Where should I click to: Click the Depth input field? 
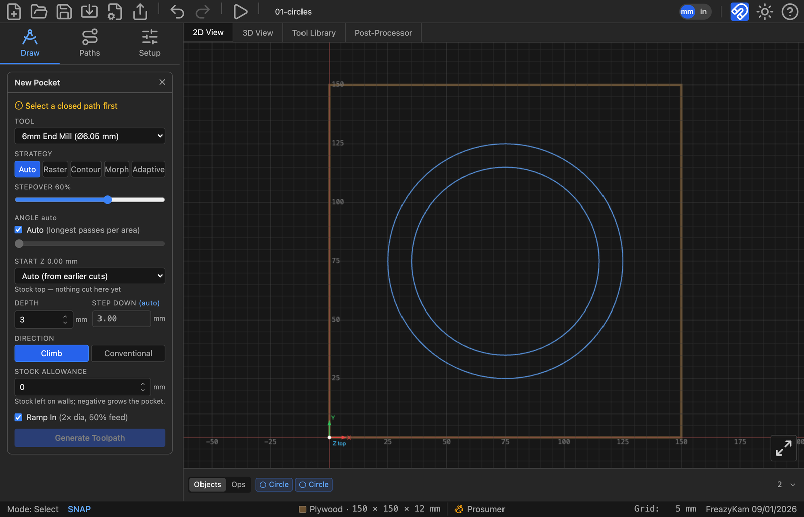coord(44,320)
